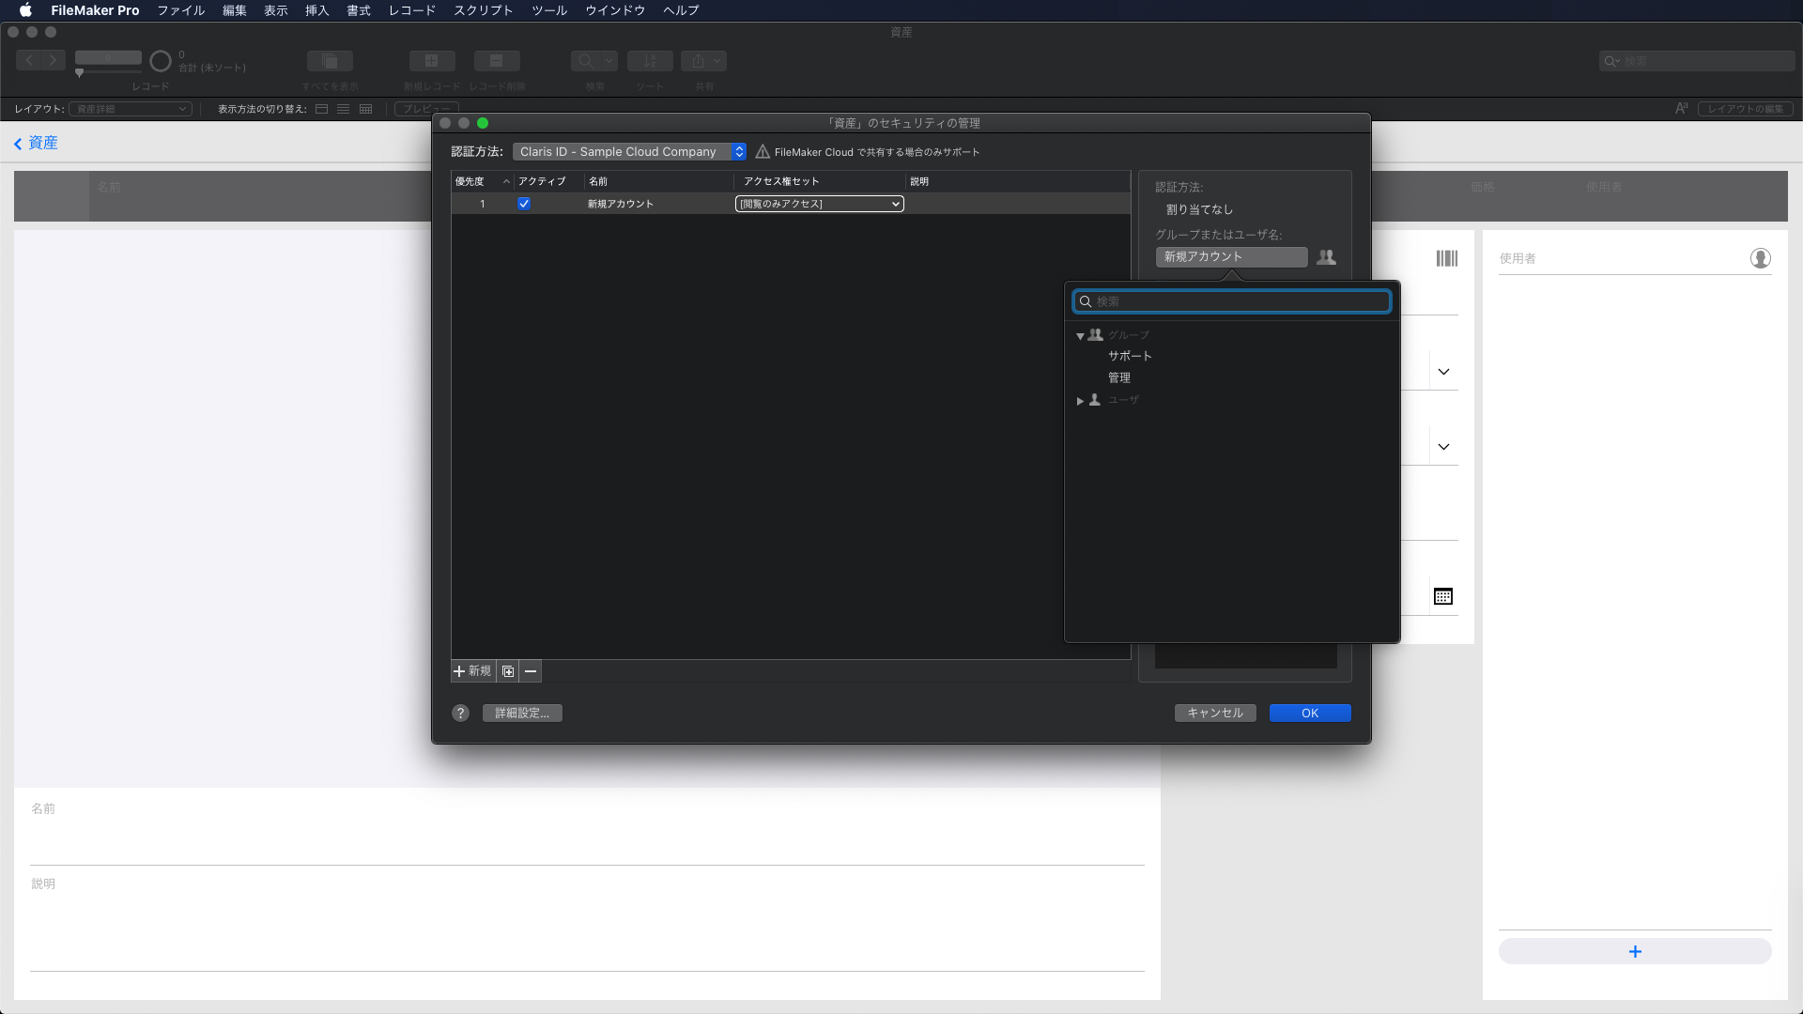Click the 詳細設定... button
The height and width of the screenshot is (1014, 1803).
point(522,714)
